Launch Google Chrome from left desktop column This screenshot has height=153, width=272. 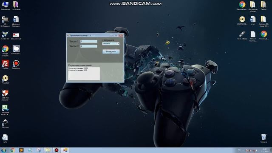point(5,51)
